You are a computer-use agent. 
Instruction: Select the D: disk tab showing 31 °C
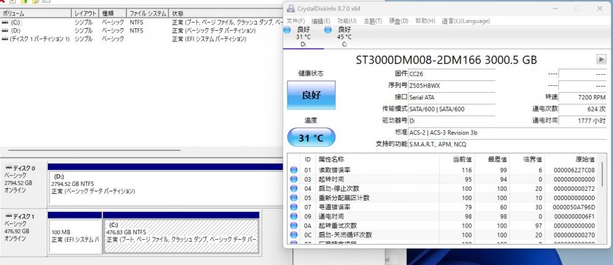(303, 37)
